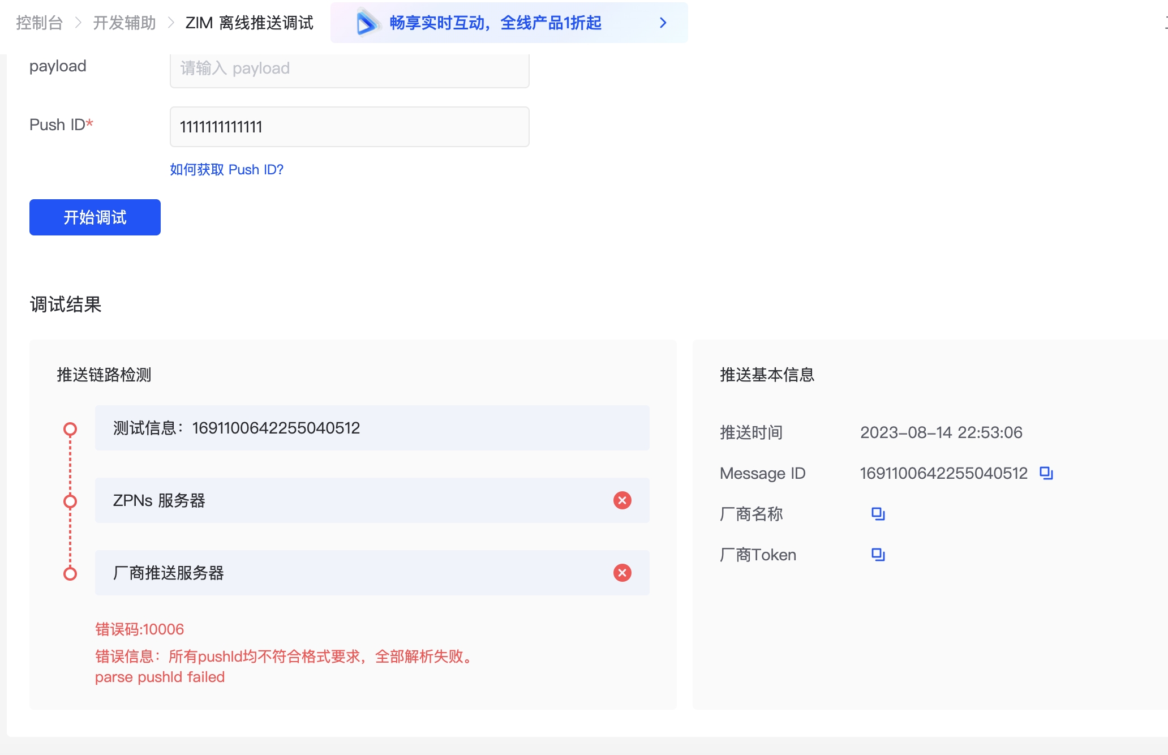The image size is (1168, 755).
Task: Go to 控制台 breadcrumb
Action: [x=39, y=23]
